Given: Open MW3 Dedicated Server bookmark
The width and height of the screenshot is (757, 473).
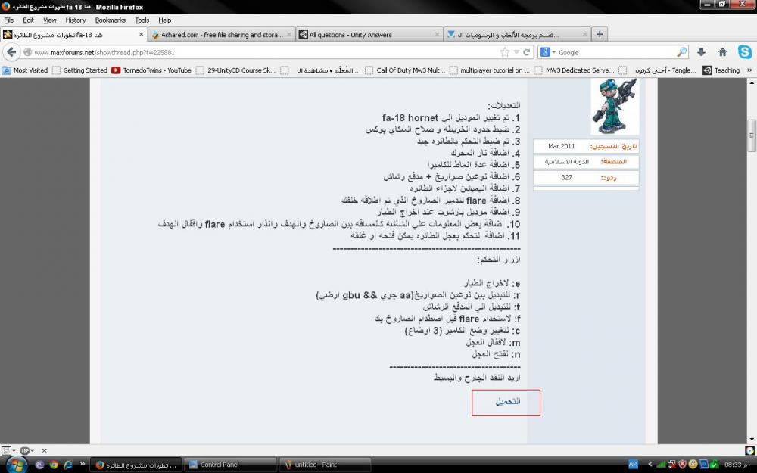Looking at the screenshot, I should pos(575,70).
